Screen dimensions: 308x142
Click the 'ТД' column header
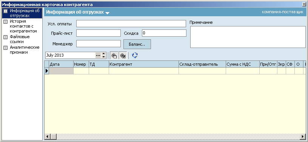99,65
